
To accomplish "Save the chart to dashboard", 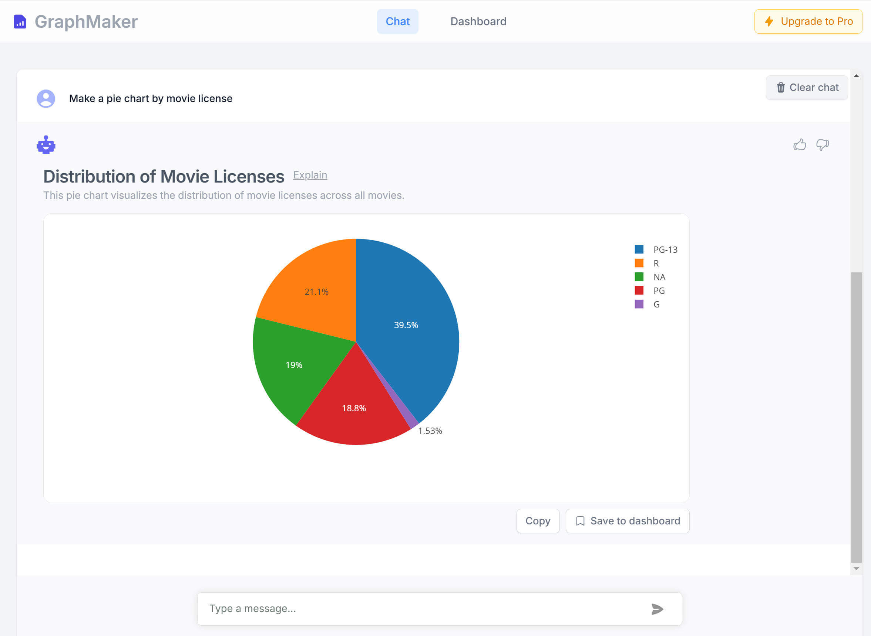I will [628, 520].
